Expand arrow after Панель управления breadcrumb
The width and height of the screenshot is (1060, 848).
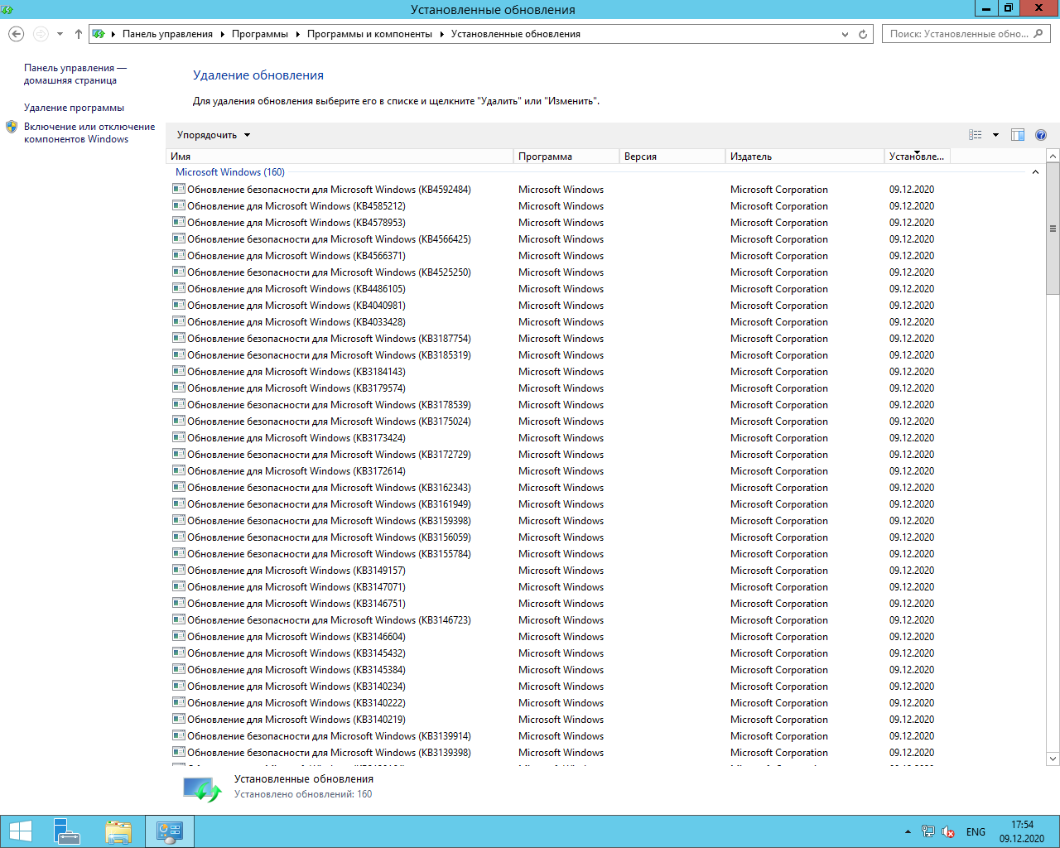pyautogui.click(x=222, y=34)
